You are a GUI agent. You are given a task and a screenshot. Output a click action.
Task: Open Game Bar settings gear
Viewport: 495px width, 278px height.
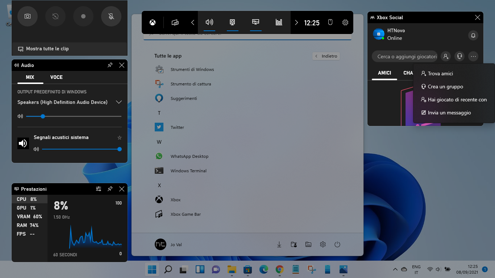(345, 22)
